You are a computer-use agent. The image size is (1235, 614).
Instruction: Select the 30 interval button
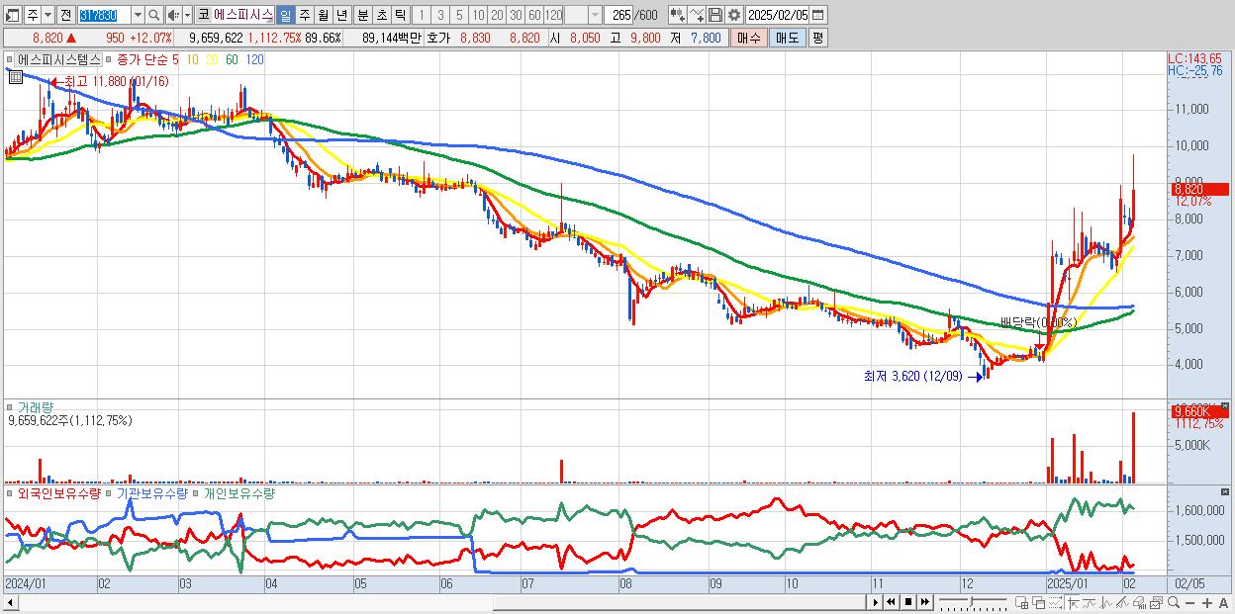(516, 15)
